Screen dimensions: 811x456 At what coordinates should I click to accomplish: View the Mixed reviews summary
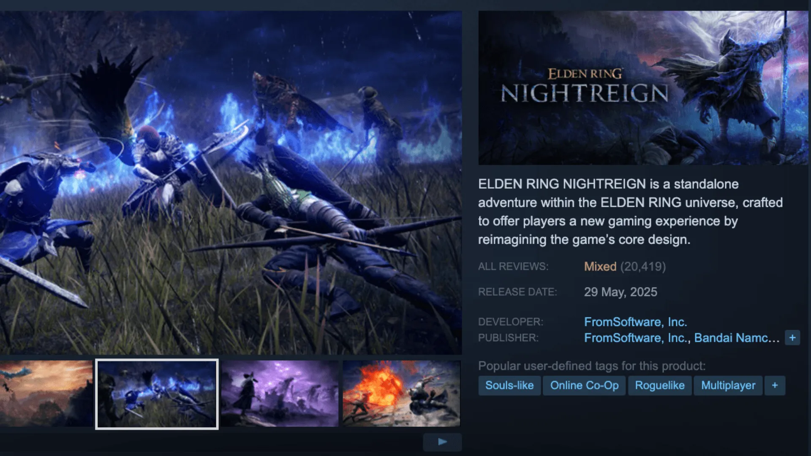625,266
